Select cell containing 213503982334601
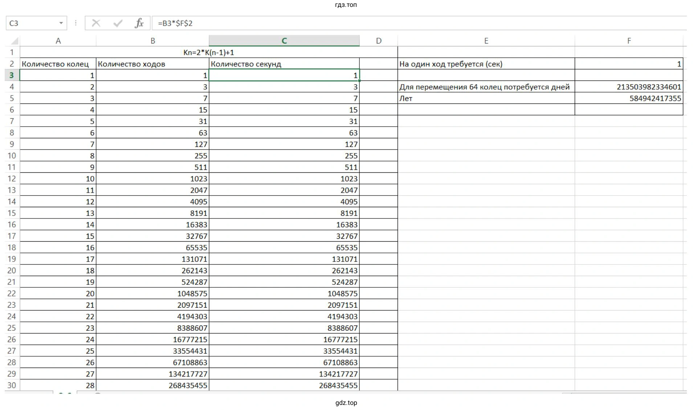The height and width of the screenshot is (410, 693). click(629, 87)
